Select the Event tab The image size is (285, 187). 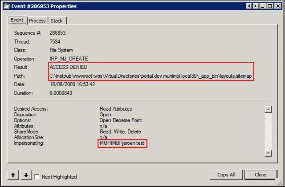17,20
